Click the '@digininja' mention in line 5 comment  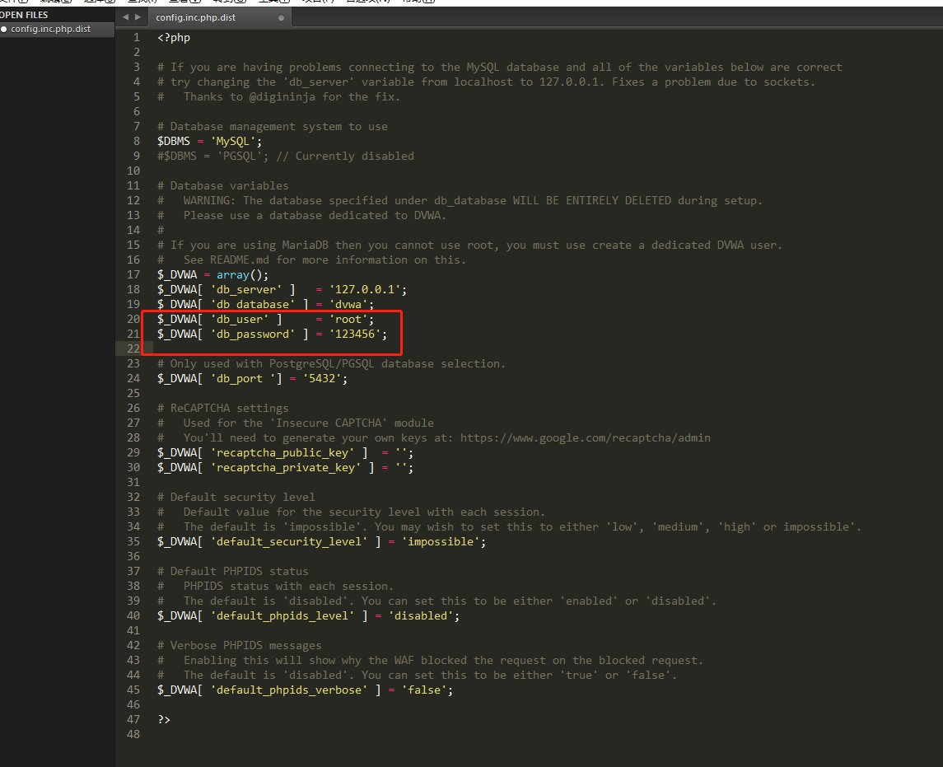click(x=282, y=97)
